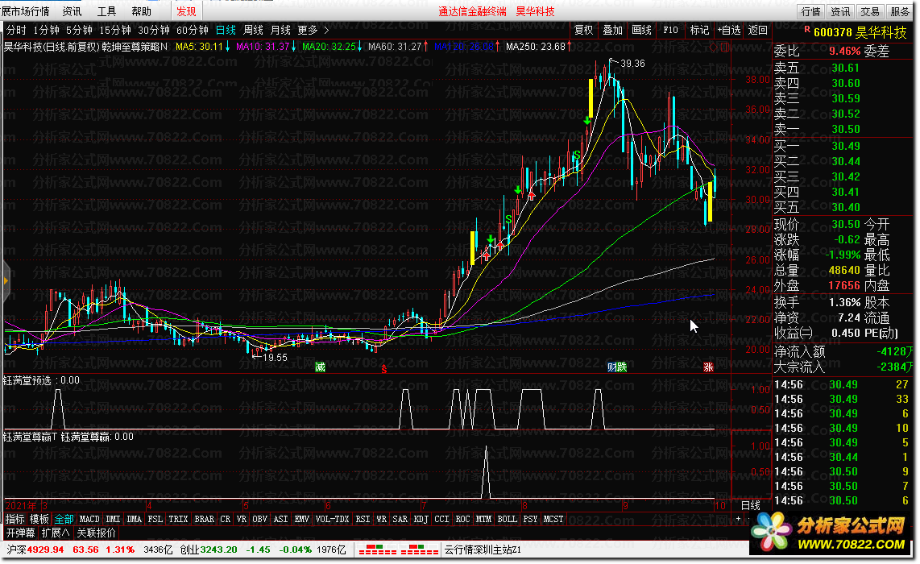This screenshot has width=920, height=564.
Task: Switch to 周线 weekly chart
Action: 253,30
